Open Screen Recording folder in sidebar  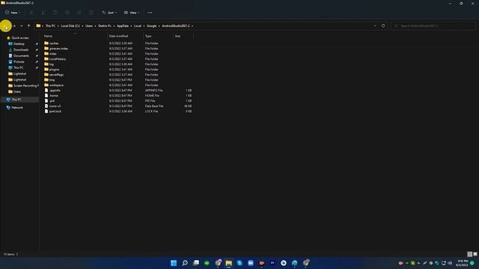click(x=25, y=86)
